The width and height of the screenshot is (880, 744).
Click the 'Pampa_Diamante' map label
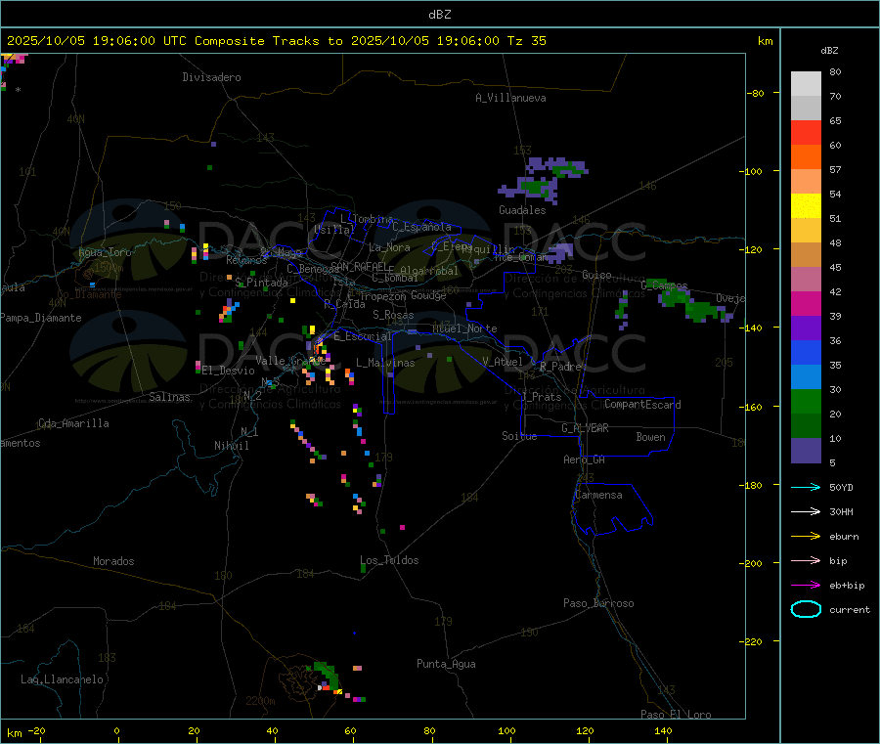tap(41, 318)
